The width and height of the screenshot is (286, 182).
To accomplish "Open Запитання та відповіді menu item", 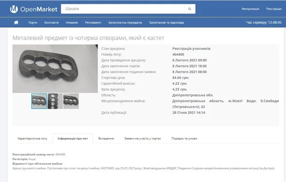I will 166,23.
